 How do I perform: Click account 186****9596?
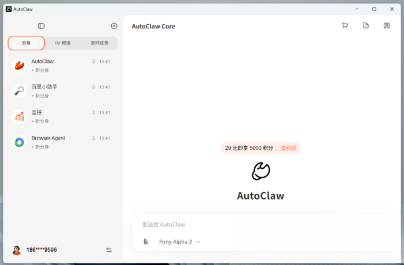tap(42, 250)
